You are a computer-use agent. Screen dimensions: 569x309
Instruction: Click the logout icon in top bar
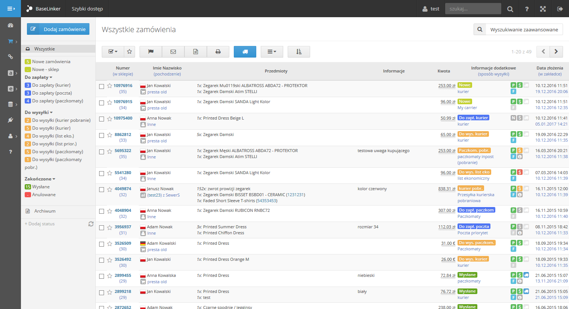click(x=560, y=9)
